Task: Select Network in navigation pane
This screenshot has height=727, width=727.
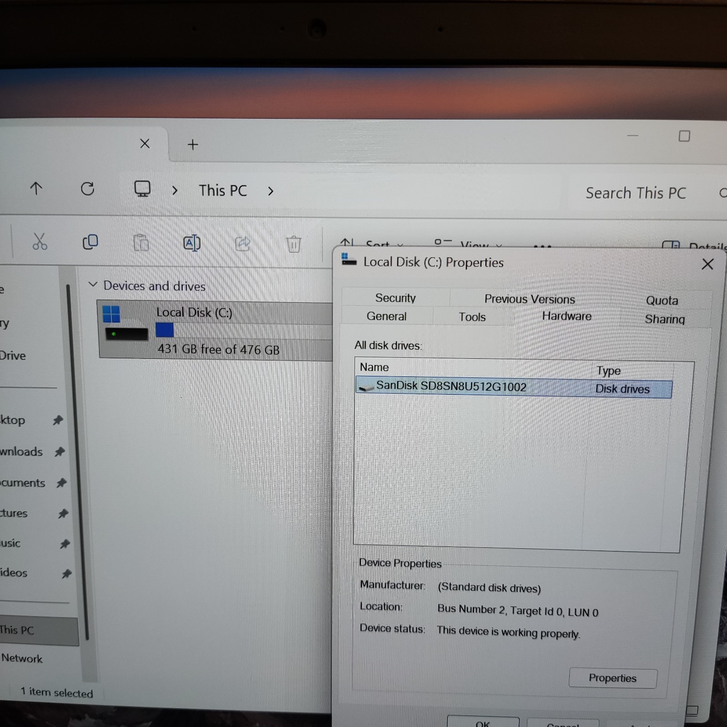Action: coord(21,658)
